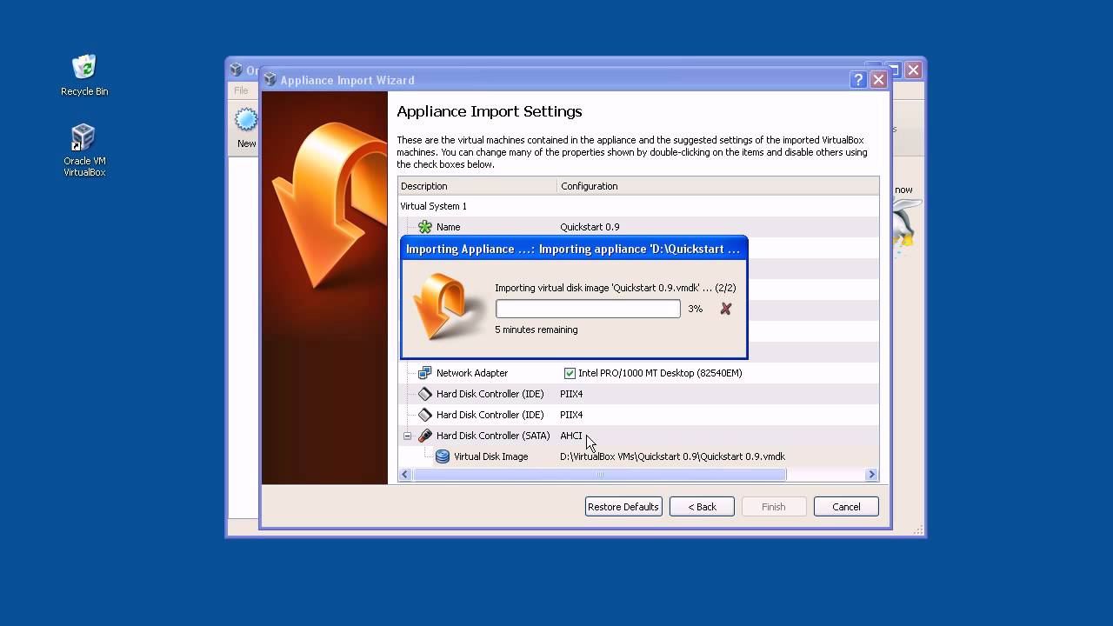This screenshot has width=1113, height=626.
Task: Close the background VirtualBox main window
Action: 913,70
